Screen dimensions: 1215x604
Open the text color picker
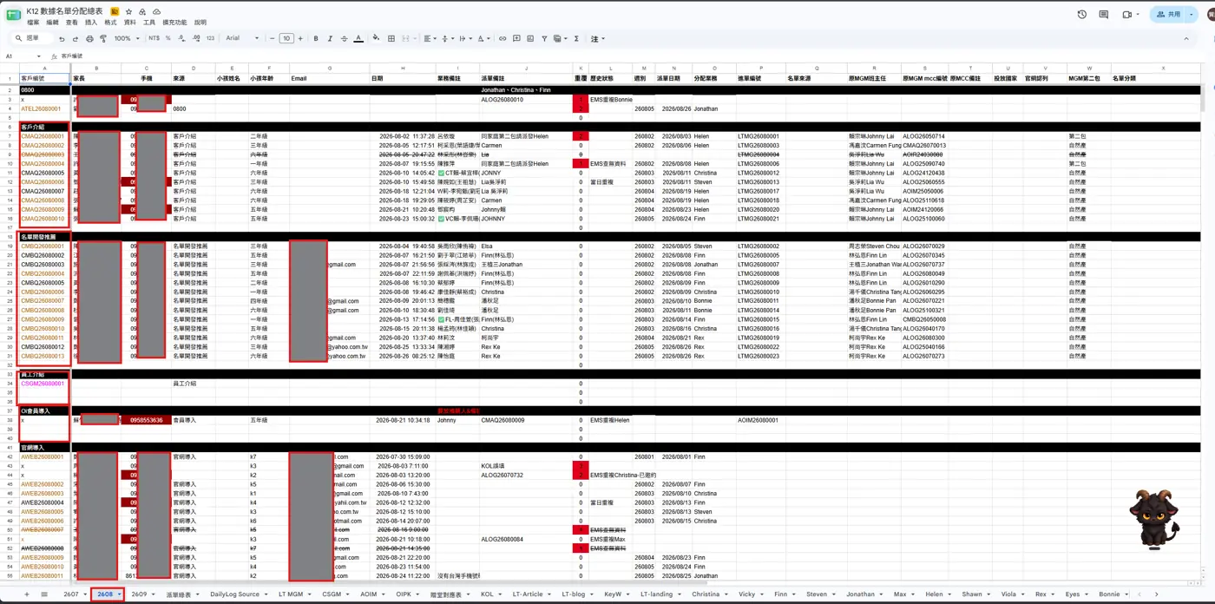(358, 38)
